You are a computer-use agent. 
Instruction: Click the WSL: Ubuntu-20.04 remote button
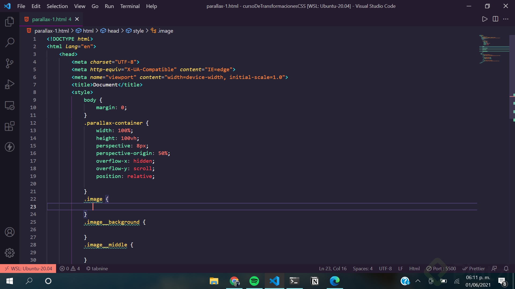[x=28, y=268]
